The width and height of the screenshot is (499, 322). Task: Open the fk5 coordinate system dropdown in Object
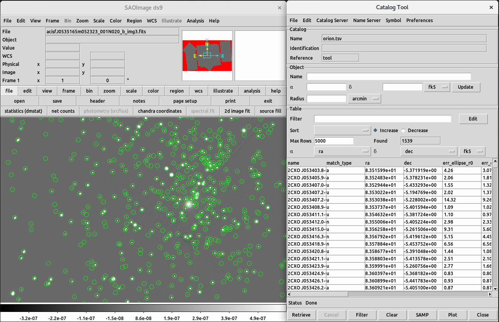pos(437,87)
